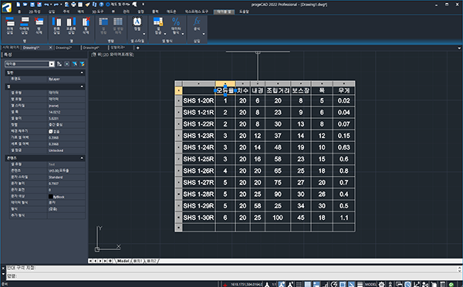This screenshot has height=287, width=463.
Task: Click the select objects icon in properties panel
Action: (x=66, y=64)
